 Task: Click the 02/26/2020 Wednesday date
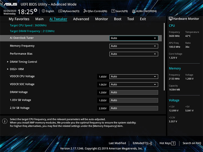point(10,12)
